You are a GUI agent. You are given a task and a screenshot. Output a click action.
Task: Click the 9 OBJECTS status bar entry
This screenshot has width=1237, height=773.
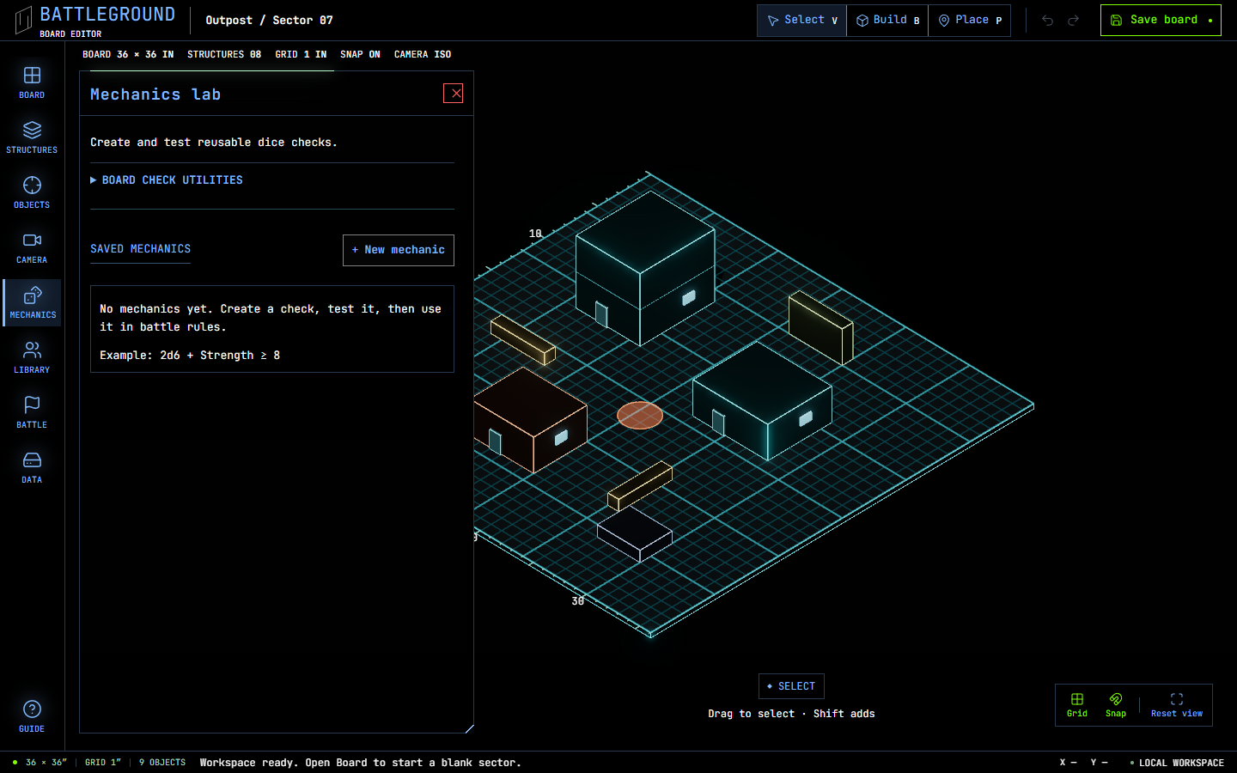pyautogui.click(x=162, y=763)
